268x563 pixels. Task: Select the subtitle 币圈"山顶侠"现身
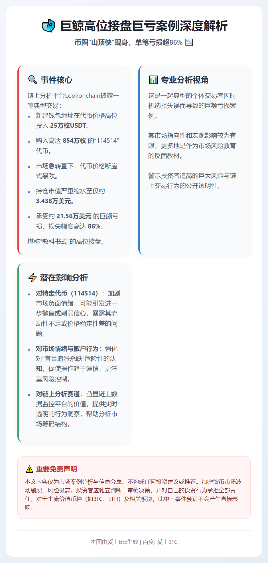(101, 42)
